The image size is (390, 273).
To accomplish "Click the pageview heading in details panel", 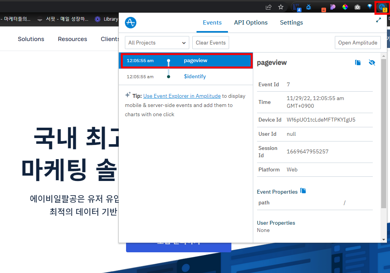I will [x=272, y=62].
